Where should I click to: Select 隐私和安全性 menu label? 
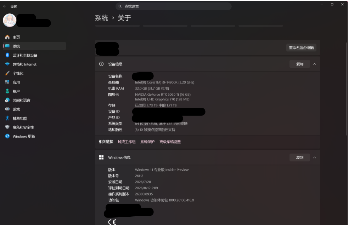coord(23,127)
